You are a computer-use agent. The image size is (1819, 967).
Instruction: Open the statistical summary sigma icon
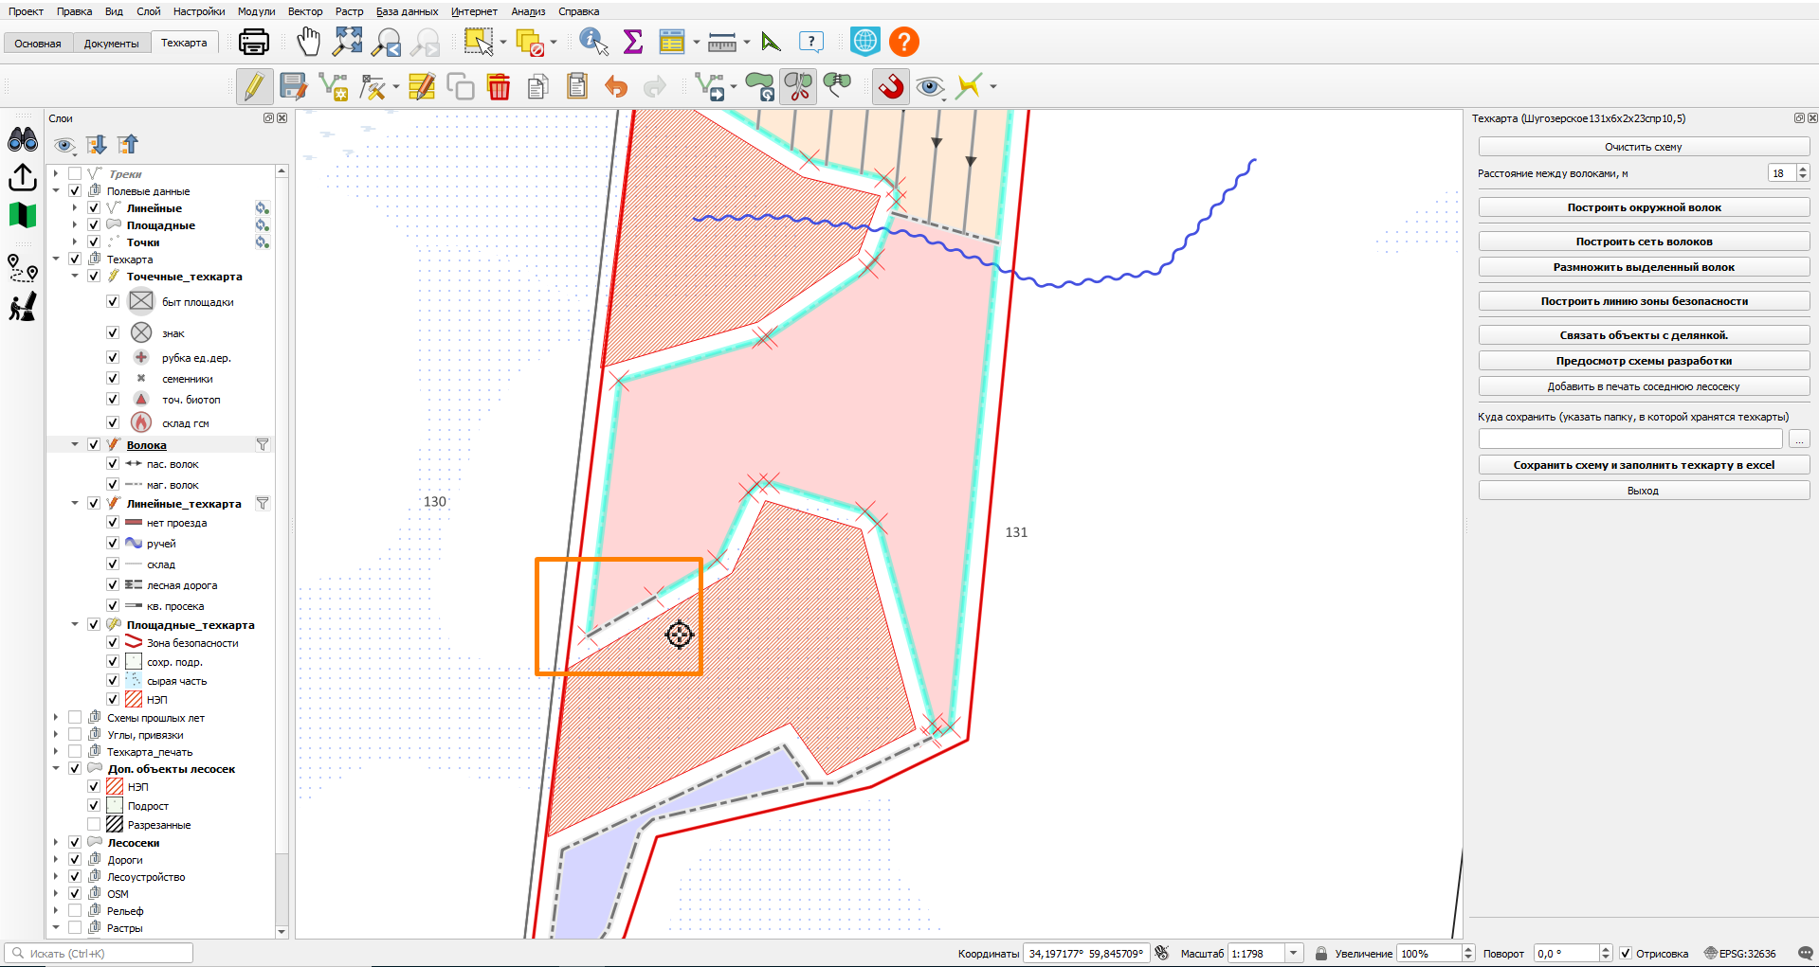click(x=633, y=42)
